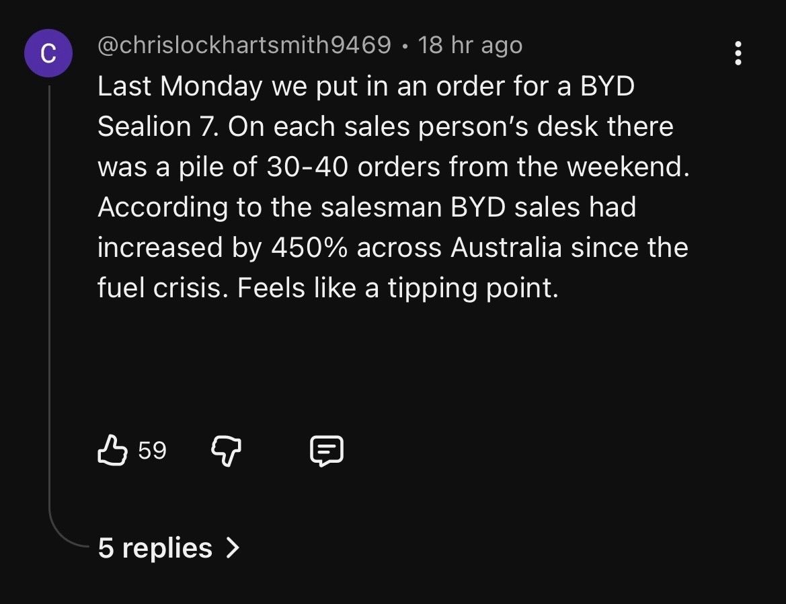Click the thread connector line below the avatar

pos(50,303)
